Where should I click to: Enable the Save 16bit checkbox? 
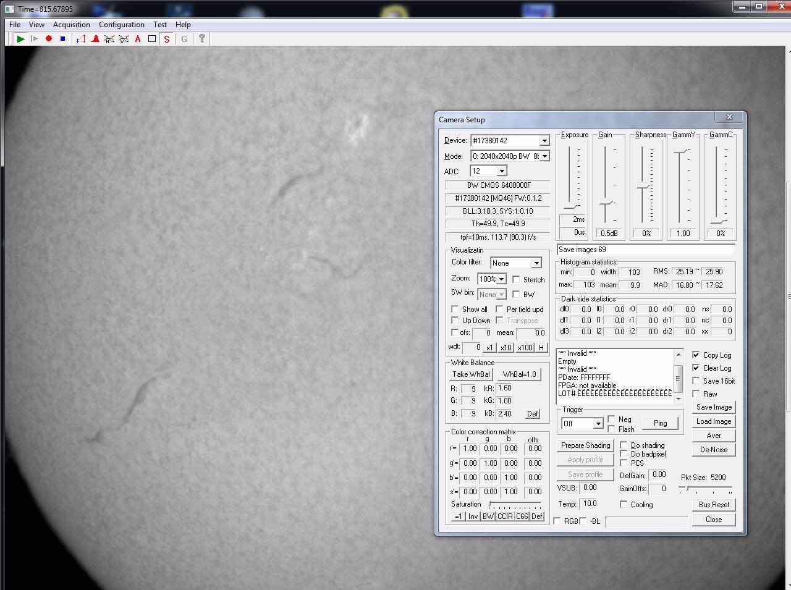(696, 381)
